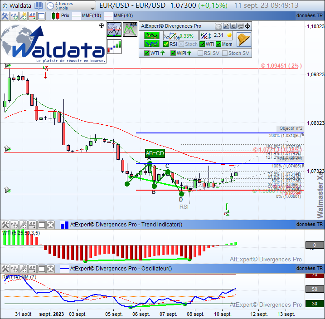Viewport: 325px width, 319px height.
Task: Click the red-to-green bars indicator thumbnail
Action: coord(114,47)
